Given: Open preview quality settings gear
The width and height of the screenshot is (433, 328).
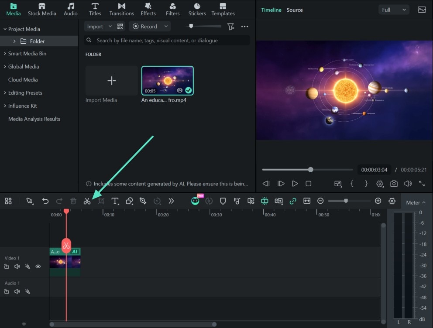Looking at the screenshot, I should pyautogui.click(x=380, y=184).
